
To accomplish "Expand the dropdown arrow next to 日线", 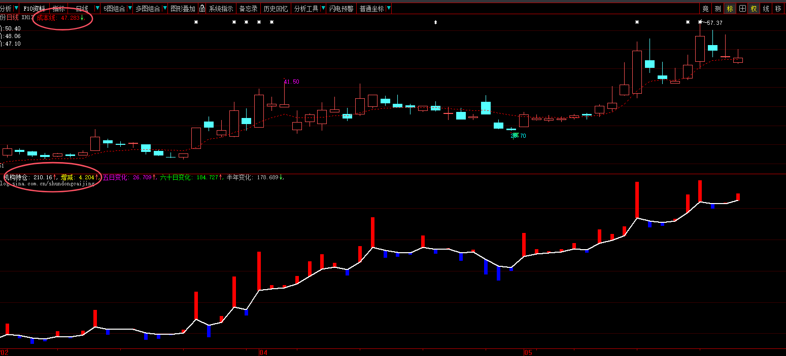I will click(x=97, y=9).
